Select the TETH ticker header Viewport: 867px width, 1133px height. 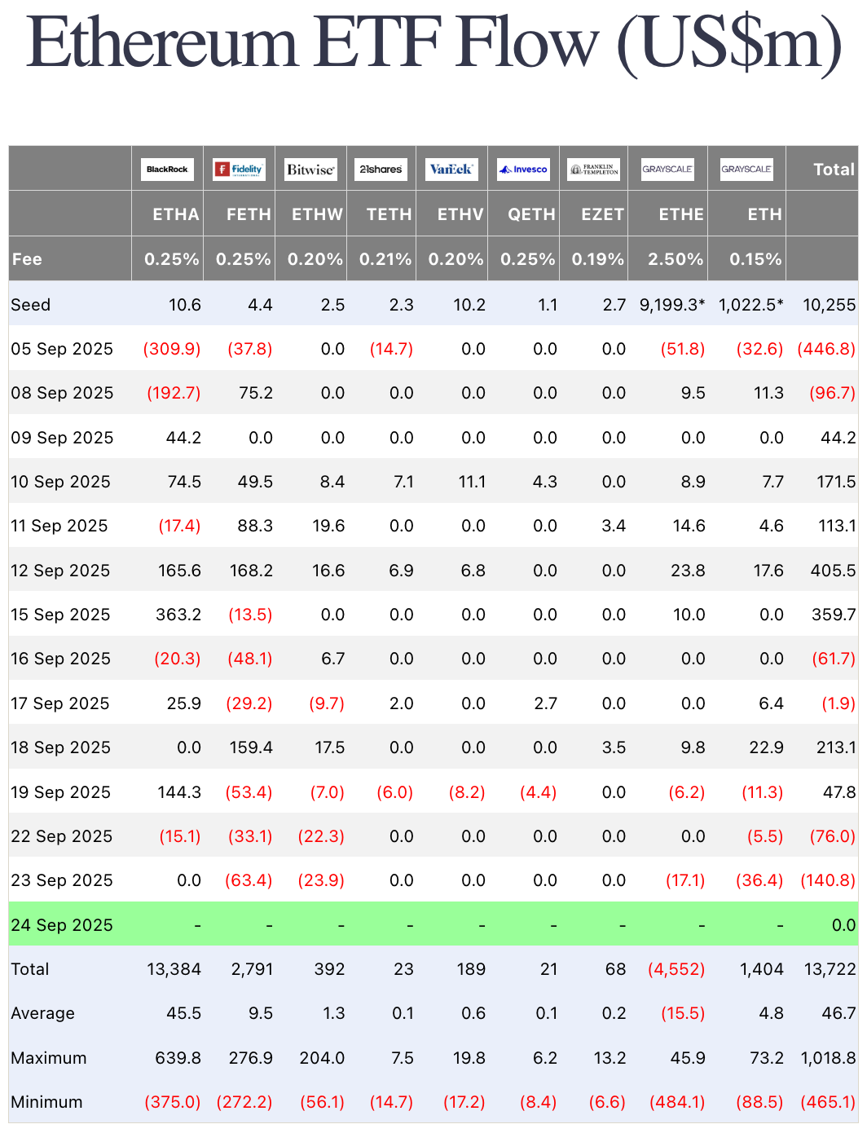[389, 214]
